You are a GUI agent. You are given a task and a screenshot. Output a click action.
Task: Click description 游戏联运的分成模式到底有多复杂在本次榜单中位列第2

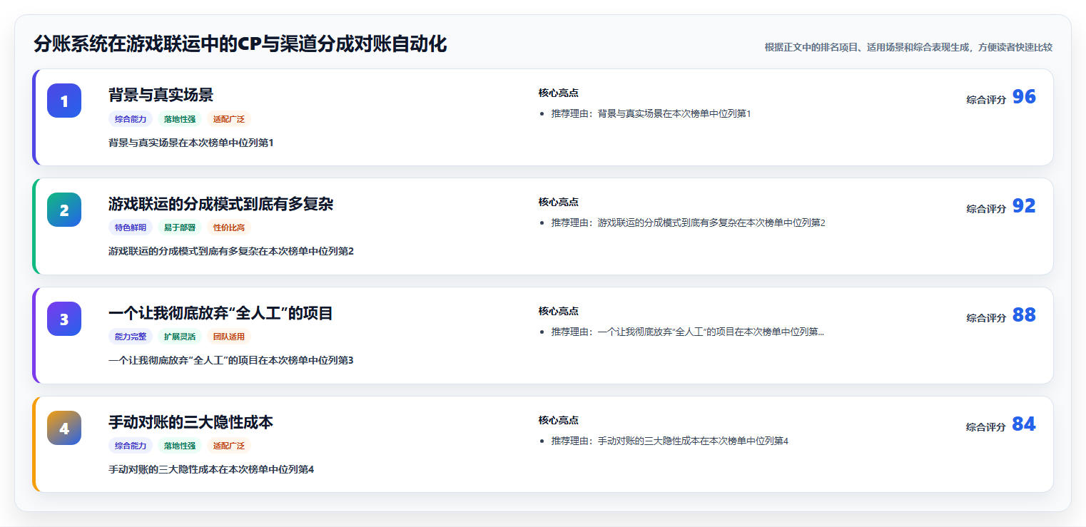pos(231,251)
